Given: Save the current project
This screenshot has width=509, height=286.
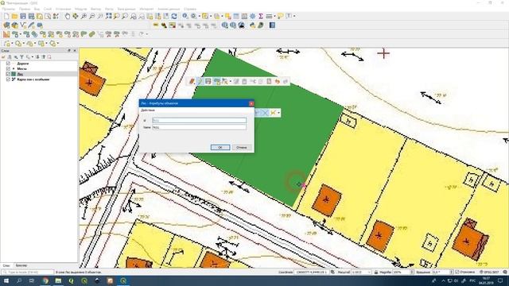Looking at the screenshot, I should [23, 16].
